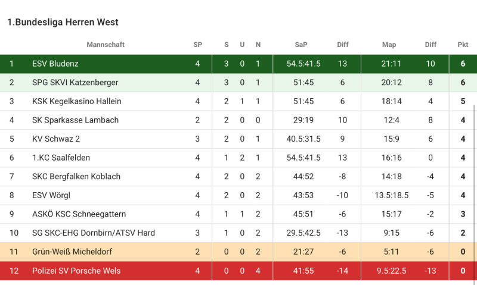Click the Mannschaft column header
Image resolution: width=477 pixels, height=285 pixels.
point(106,45)
